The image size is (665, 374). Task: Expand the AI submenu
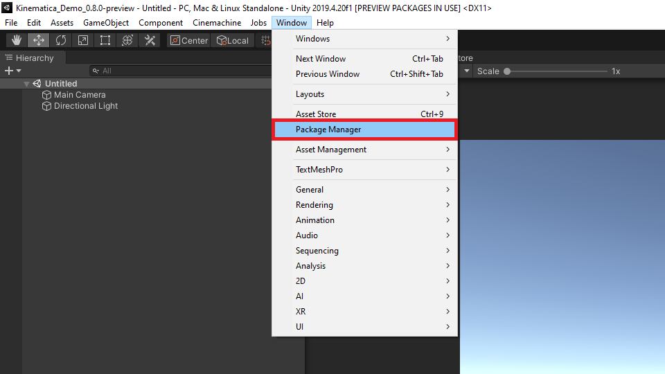click(365, 296)
